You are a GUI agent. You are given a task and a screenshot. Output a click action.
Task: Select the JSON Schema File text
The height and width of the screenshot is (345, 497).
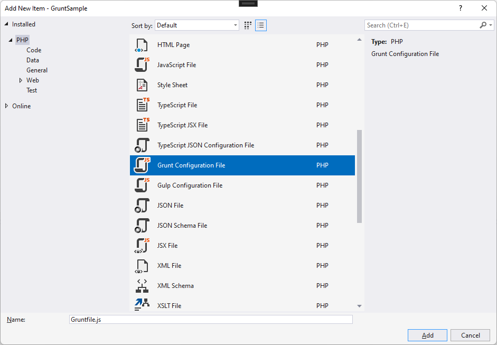pos(182,226)
